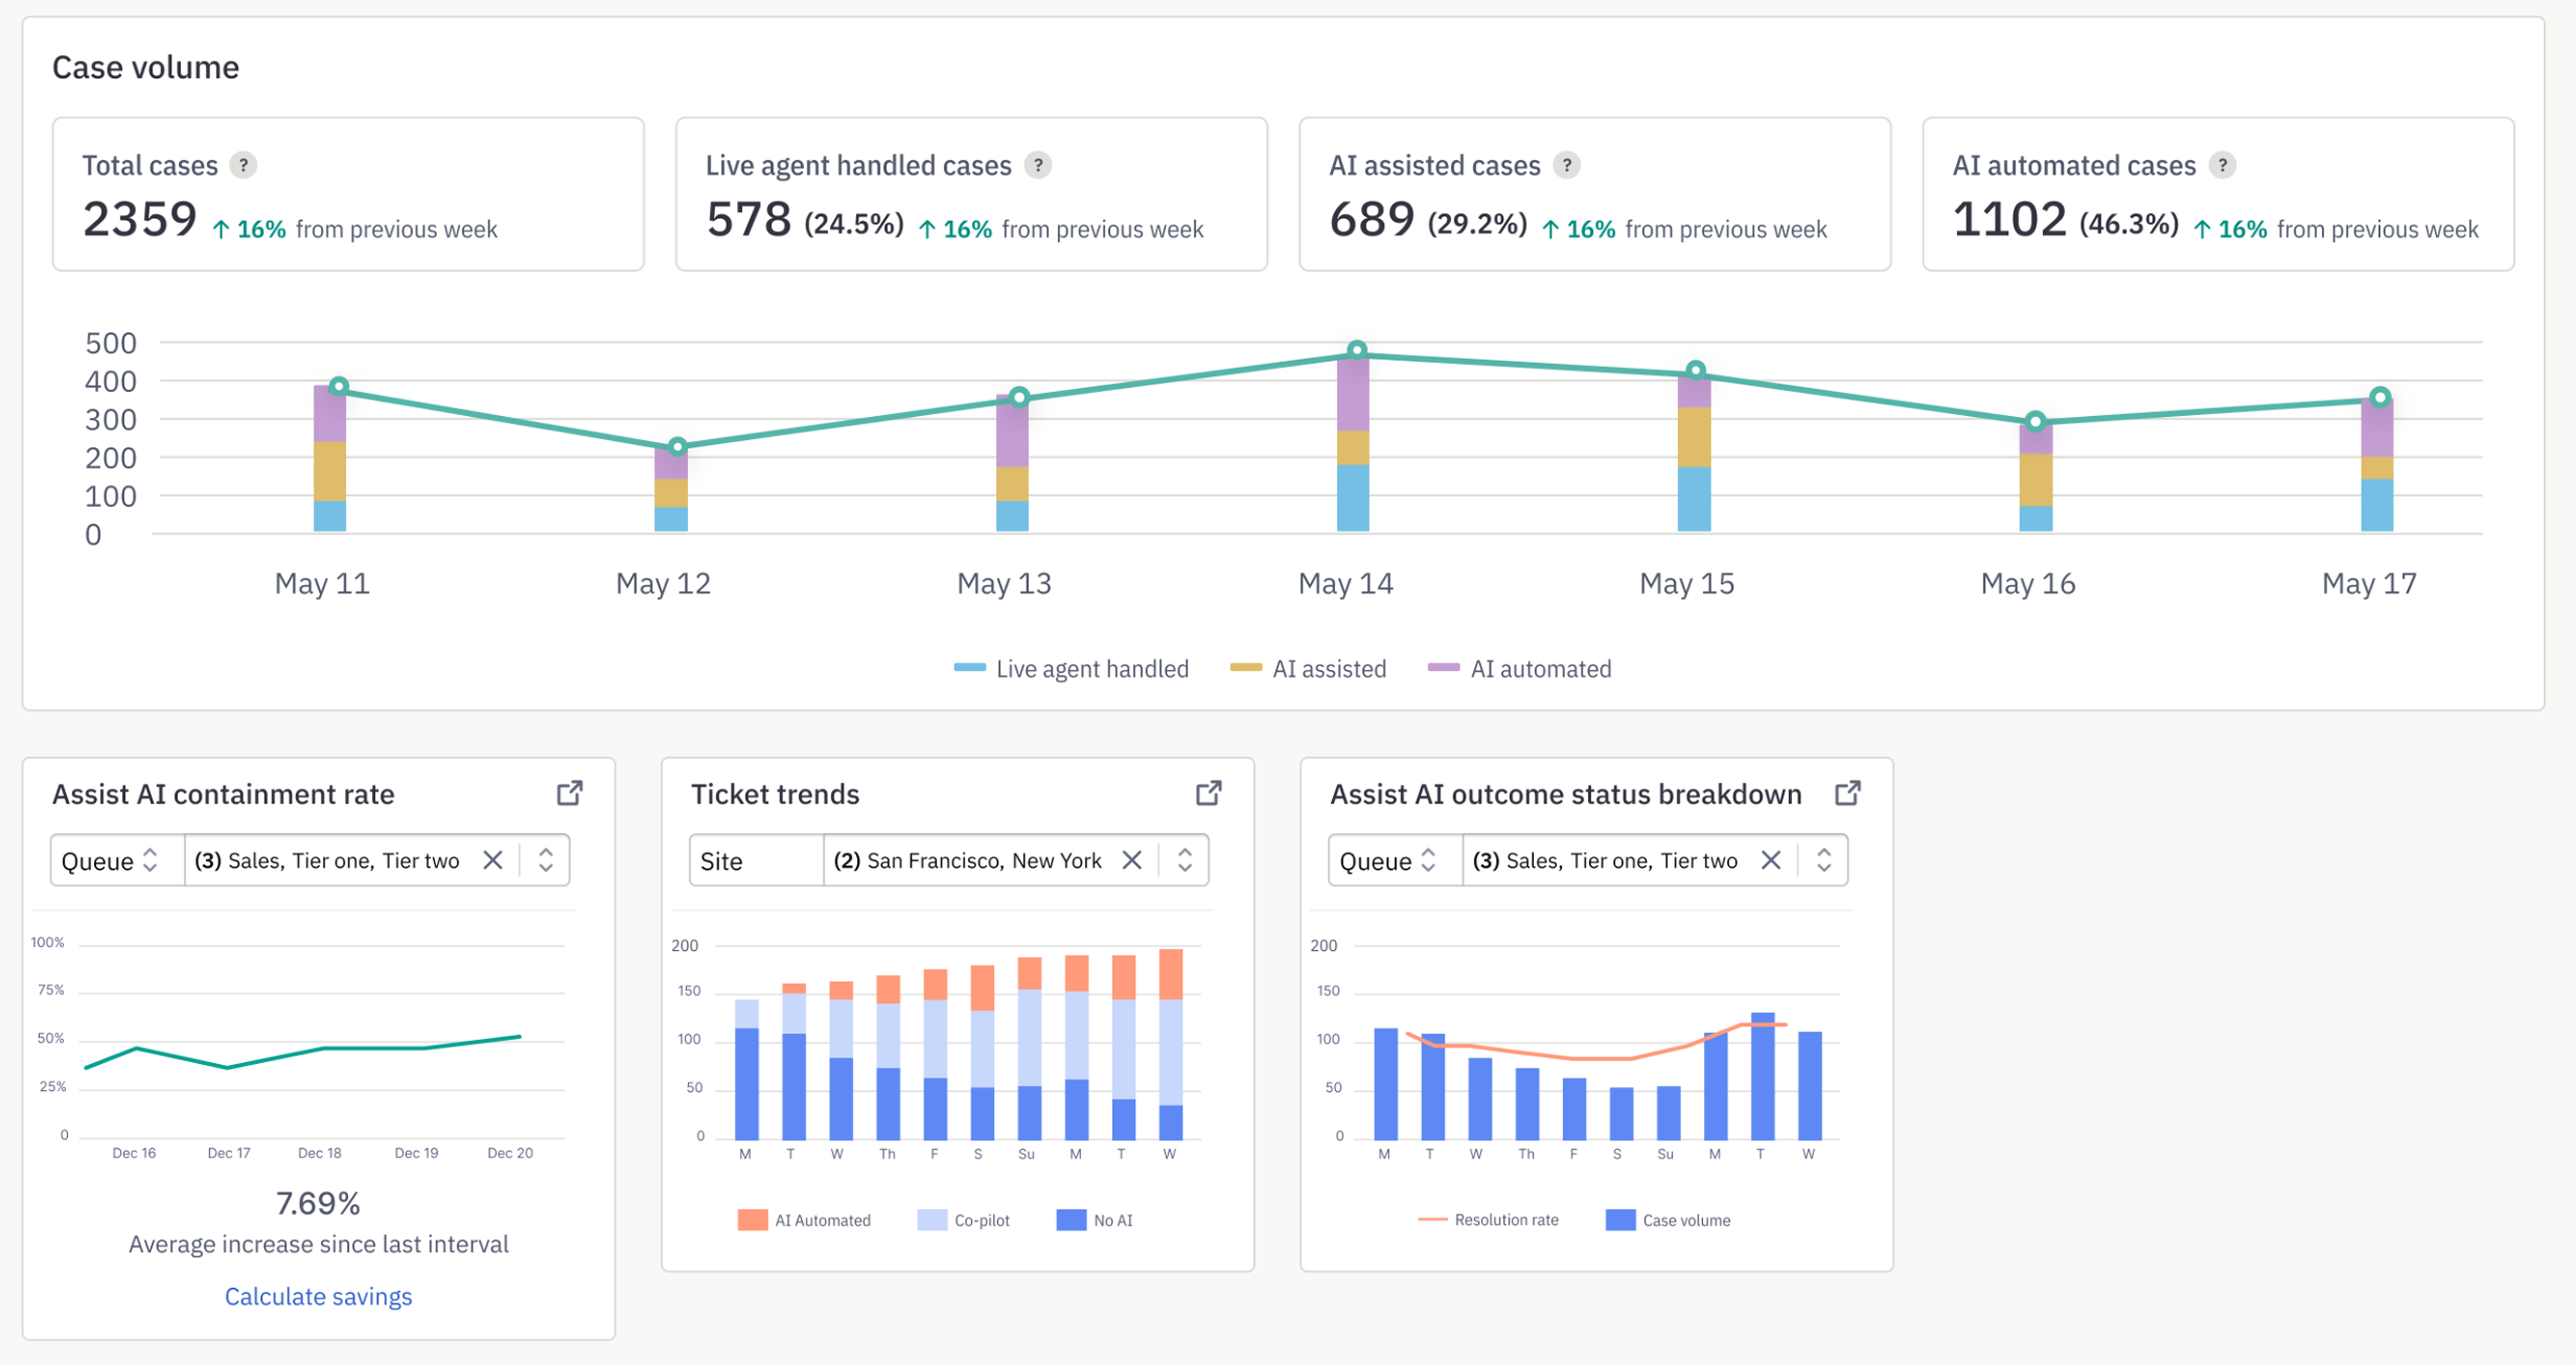This screenshot has width=2576, height=1365.
Task: Open Ticket trends external link icon
Action: click(x=1208, y=793)
